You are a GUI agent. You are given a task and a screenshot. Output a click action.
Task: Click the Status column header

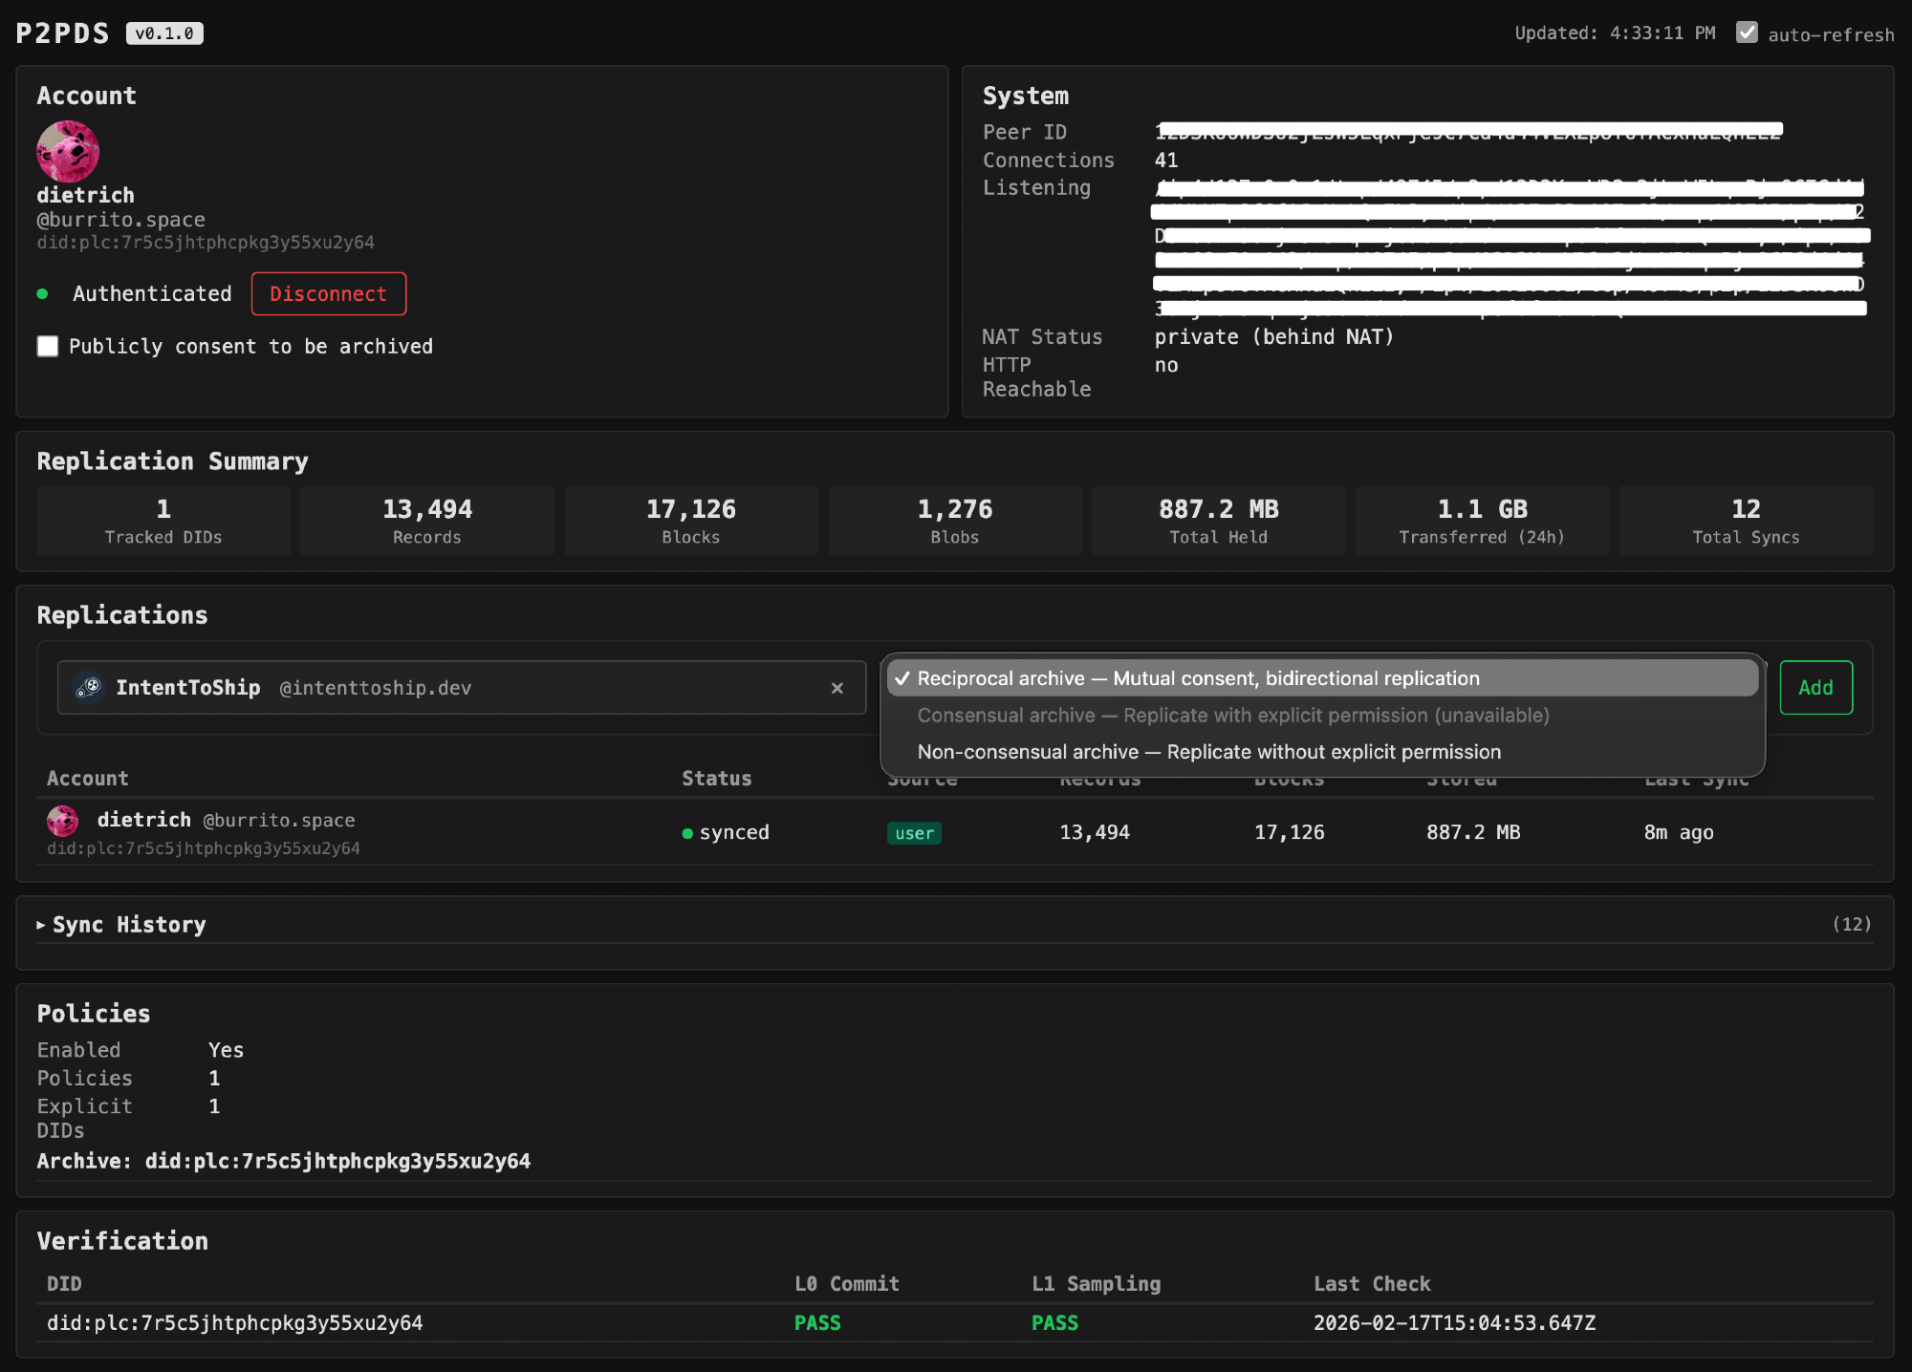click(717, 779)
